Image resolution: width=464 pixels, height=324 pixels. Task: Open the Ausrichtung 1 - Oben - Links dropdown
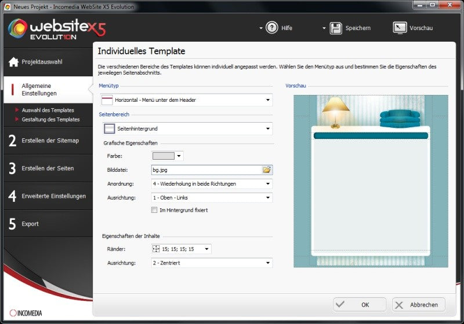pyautogui.click(x=212, y=198)
